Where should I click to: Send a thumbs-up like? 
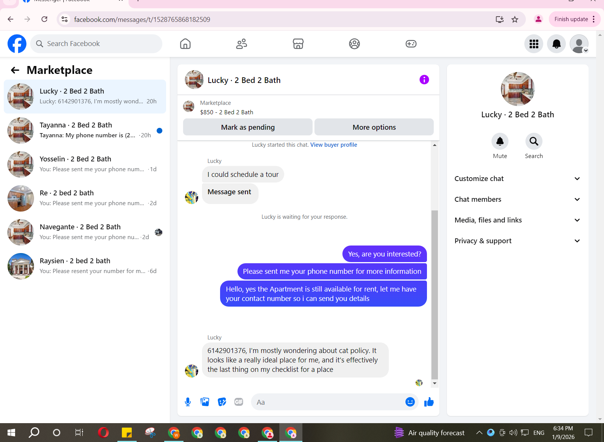click(429, 402)
